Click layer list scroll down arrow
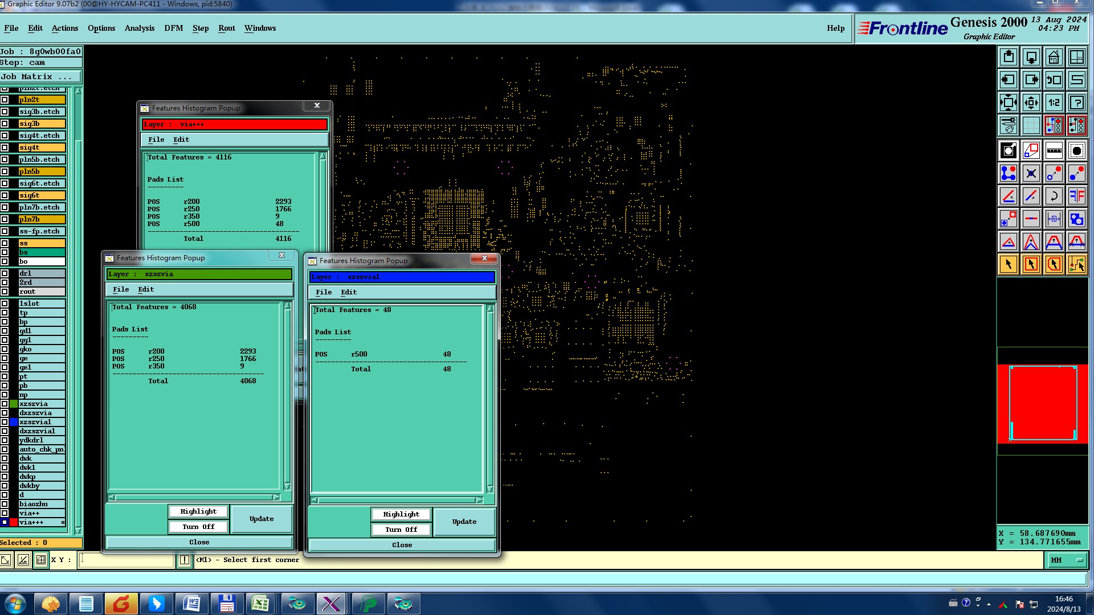The height and width of the screenshot is (615, 1094). pos(78,531)
